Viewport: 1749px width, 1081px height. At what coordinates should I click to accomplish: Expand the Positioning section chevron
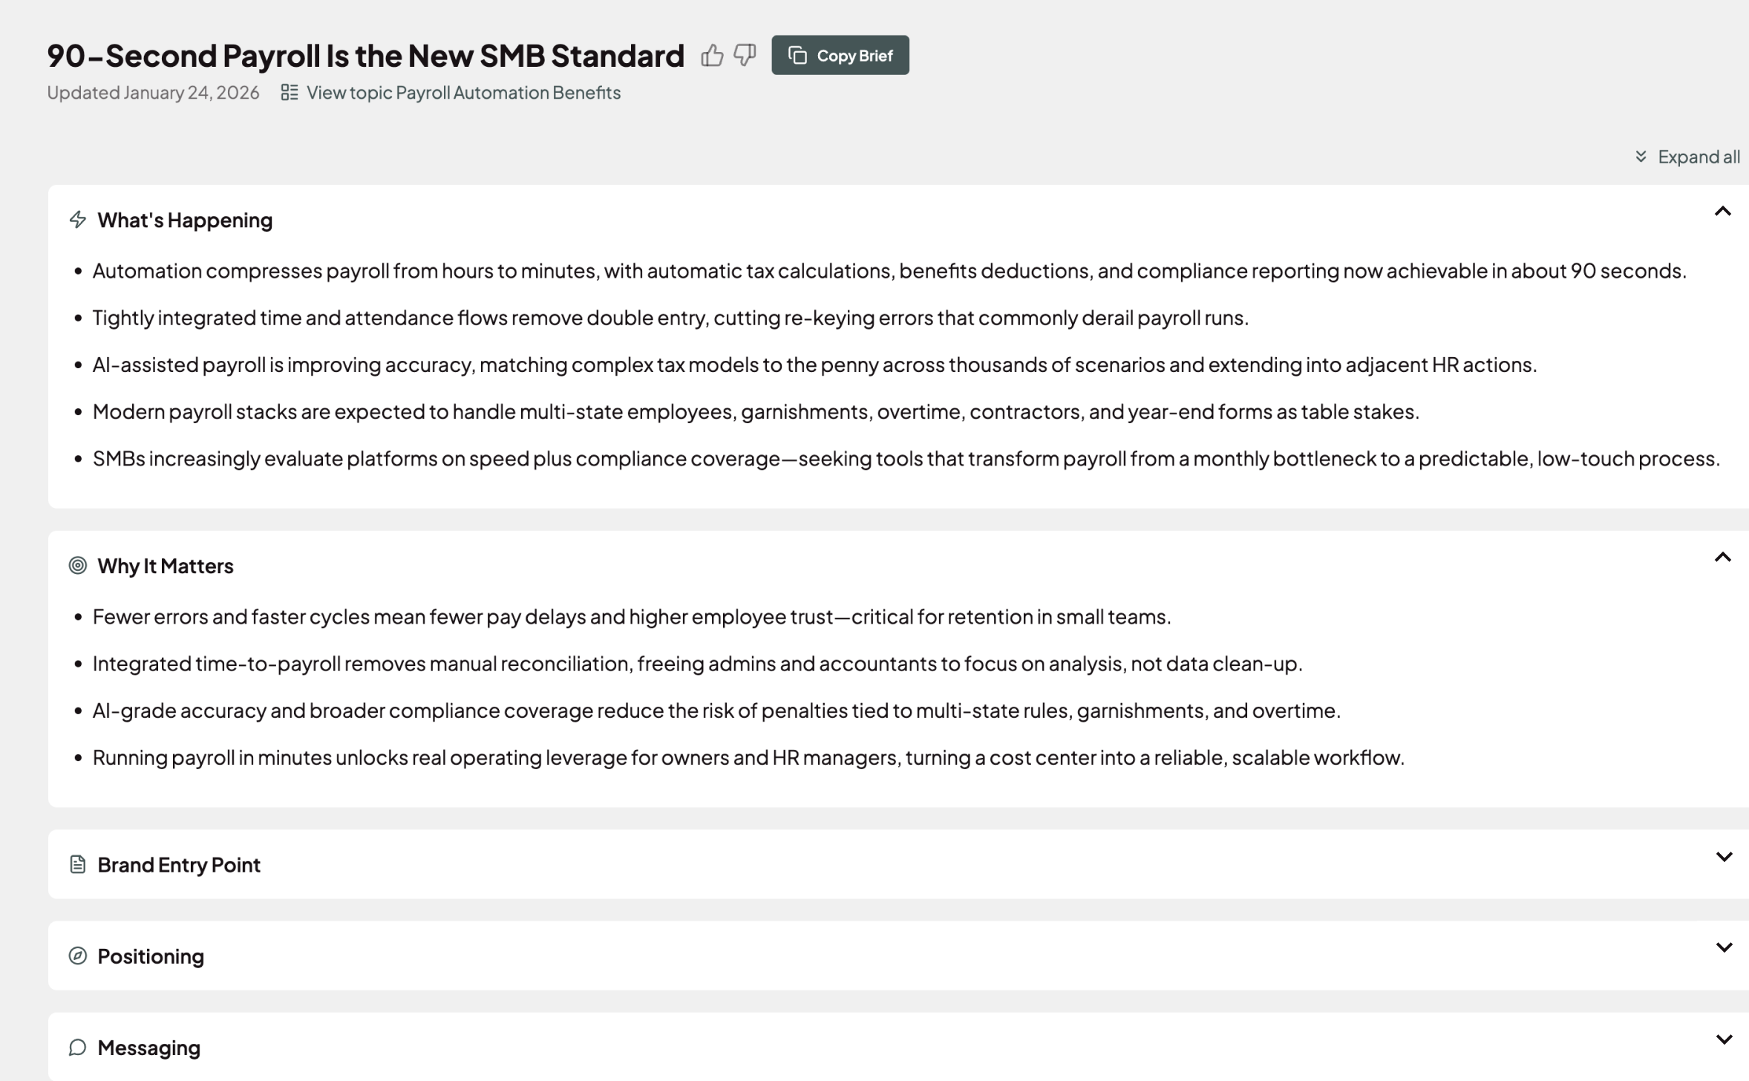click(x=1724, y=947)
